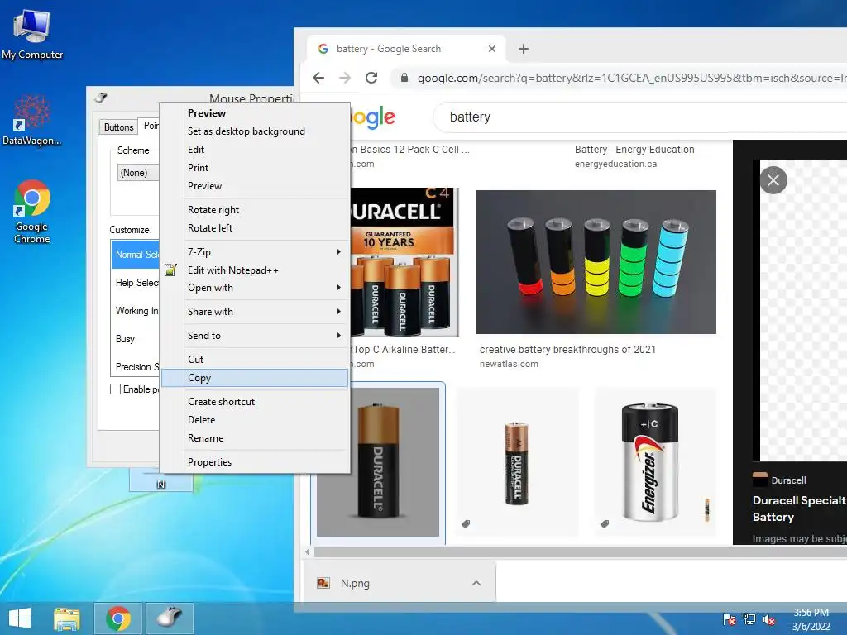This screenshot has height=635, width=847.
Task: Choose Edit with Notepad++
Action: tap(232, 270)
